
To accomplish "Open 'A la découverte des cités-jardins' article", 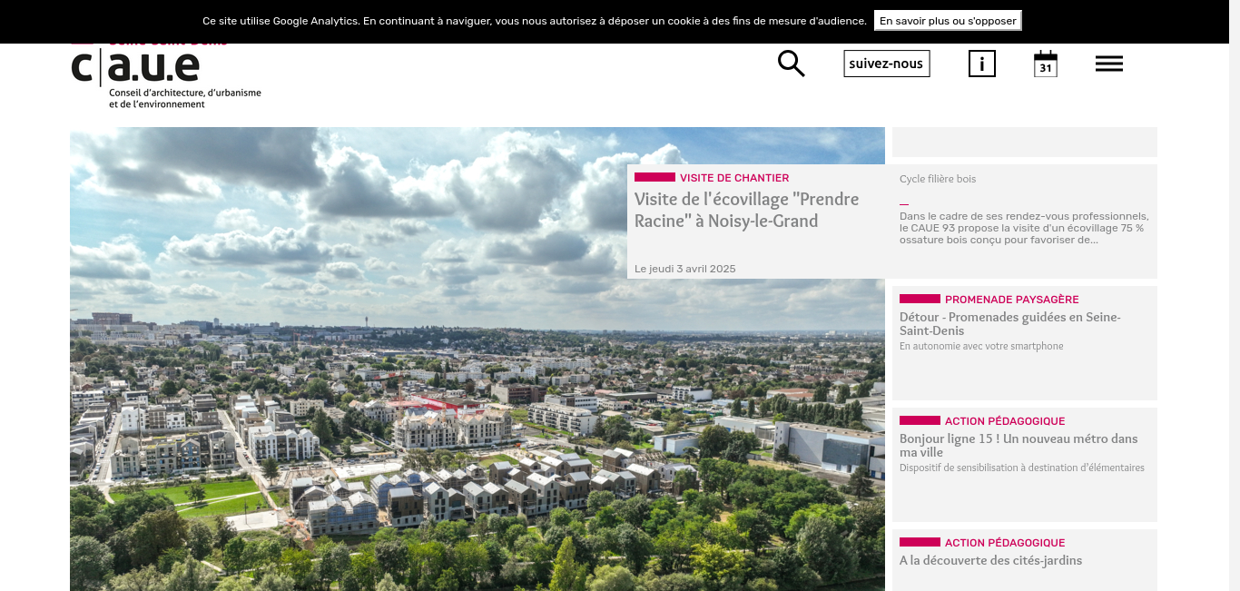I will pos(990,560).
